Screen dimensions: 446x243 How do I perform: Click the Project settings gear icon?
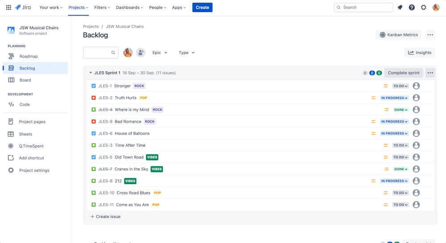[x=11, y=170]
